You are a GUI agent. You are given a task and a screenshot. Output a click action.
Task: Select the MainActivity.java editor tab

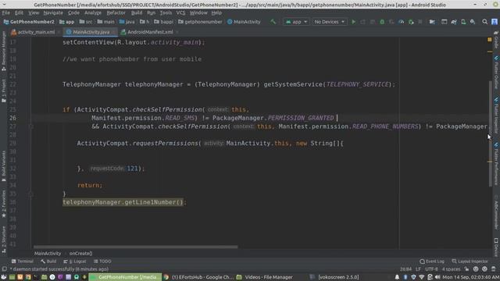tap(91, 32)
